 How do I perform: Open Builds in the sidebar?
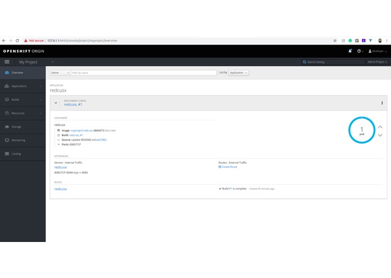[x=23, y=100]
